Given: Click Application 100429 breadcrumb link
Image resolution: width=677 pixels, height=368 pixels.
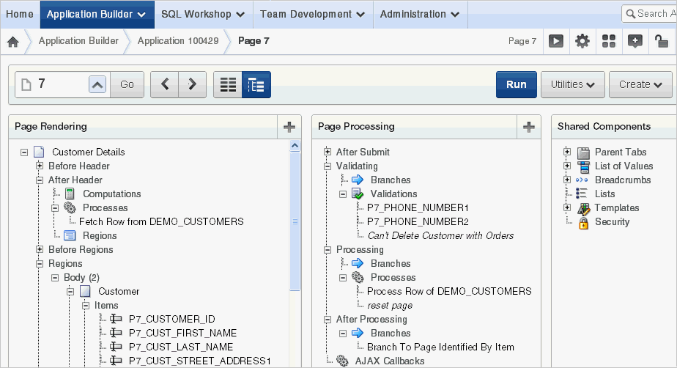Looking at the screenshot, I should (x=178, y=40).
